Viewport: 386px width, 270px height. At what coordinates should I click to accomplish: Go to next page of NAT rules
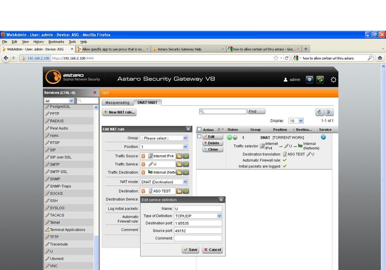pyautogui.click(x=329, y=112)
